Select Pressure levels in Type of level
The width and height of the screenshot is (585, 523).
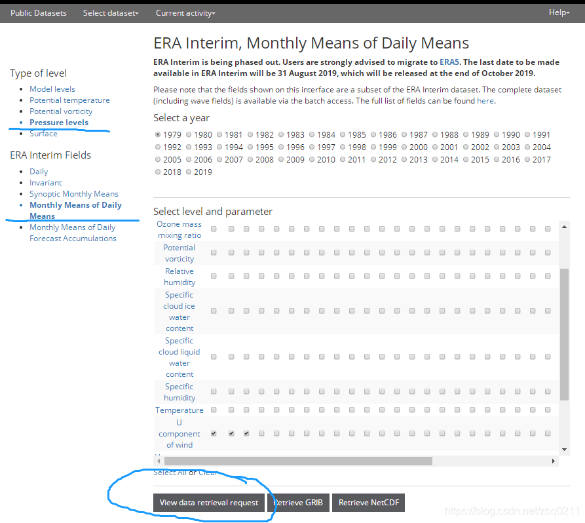(x=59, y=123)
